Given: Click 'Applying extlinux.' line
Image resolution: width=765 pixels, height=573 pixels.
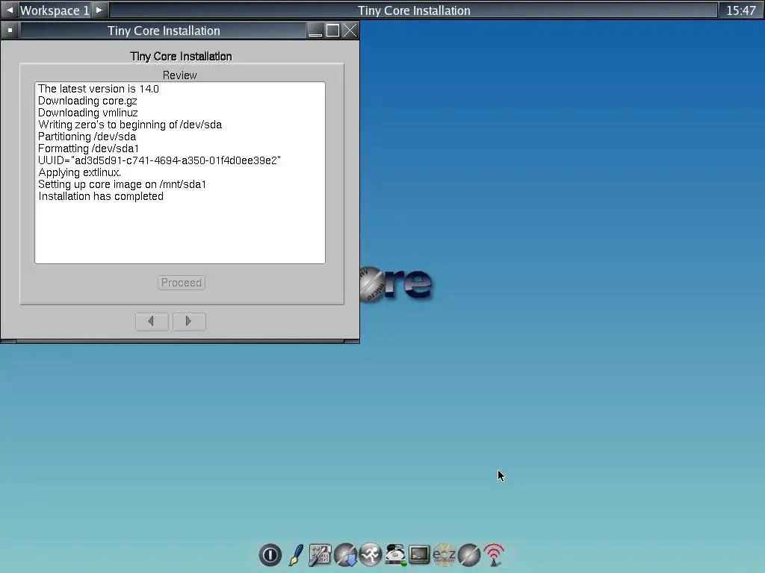Looking at the screenshot, I should [x=79, y=172].
